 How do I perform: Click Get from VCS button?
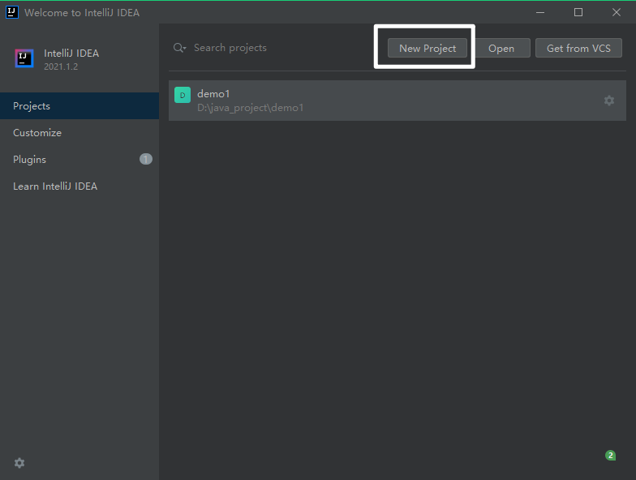[x=578, y=49]
